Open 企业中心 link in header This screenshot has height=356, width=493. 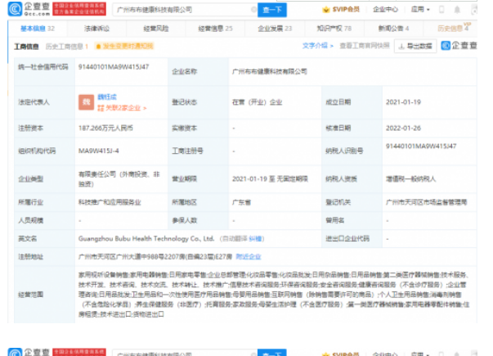[385, 10]
